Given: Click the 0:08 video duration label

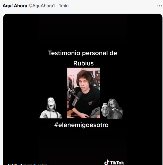Looking at the screenshot, I should pyautogui.click(x=13, y=164).
